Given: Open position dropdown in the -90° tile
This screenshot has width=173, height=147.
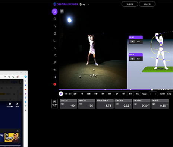Looking at the screenshot, I should click(63, 104).
